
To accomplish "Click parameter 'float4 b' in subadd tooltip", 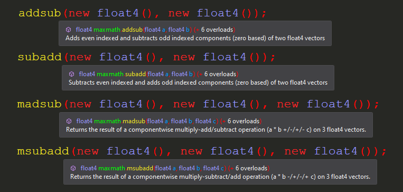I will point(182,75).
